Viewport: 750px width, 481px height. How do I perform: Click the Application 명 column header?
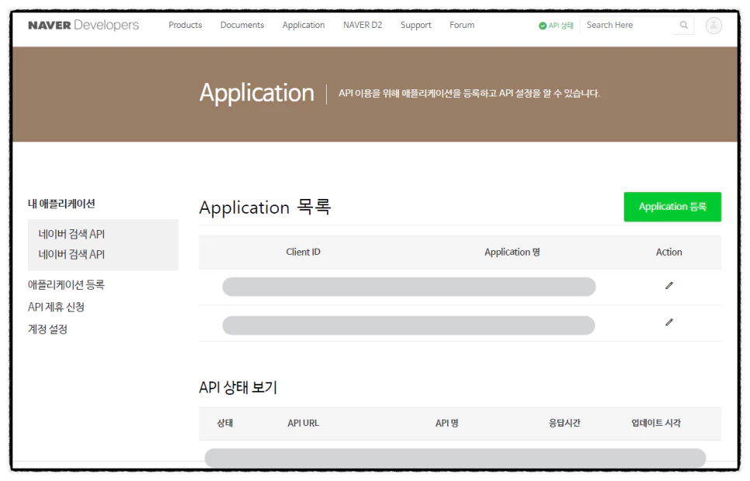[512, 253]
